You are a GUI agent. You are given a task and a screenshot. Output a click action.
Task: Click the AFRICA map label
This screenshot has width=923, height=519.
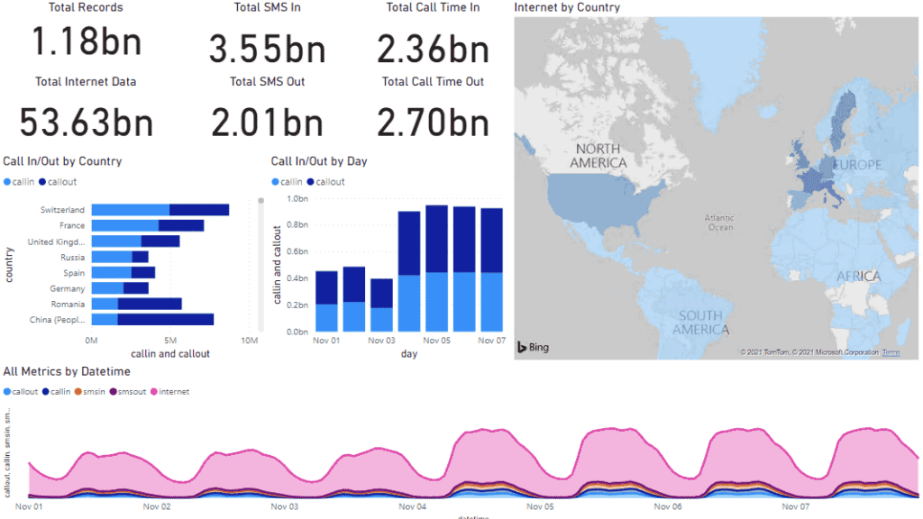click(859, 276)
